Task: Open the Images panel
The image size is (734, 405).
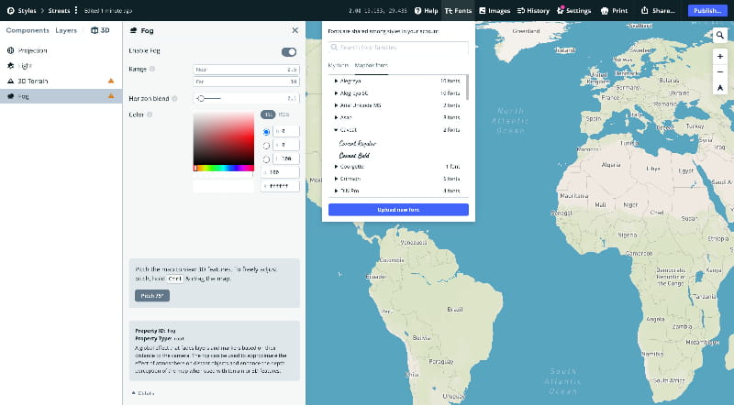Action: point(495,10)
